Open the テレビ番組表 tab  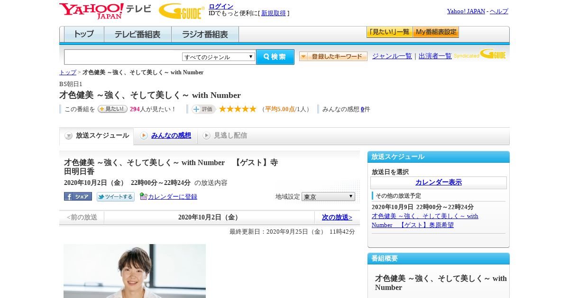pyautogui.click(x=138, y=35)
